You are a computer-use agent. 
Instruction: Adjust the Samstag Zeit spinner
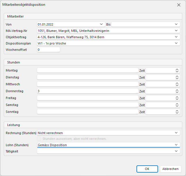point(177,105)
